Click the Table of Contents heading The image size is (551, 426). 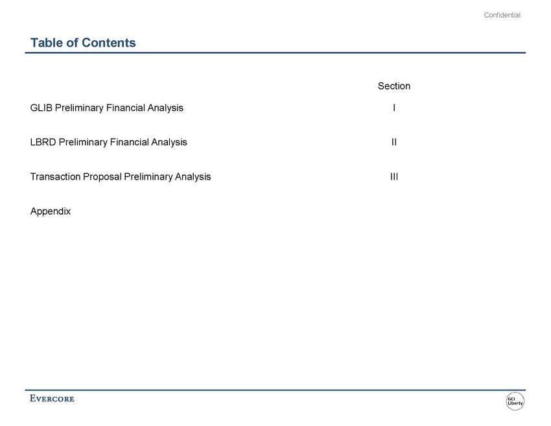click(x=83, y=43)
